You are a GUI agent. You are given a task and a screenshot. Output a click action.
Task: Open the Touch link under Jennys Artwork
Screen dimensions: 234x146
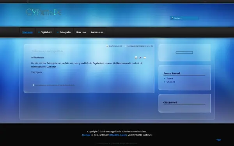(x=170, y=78)
